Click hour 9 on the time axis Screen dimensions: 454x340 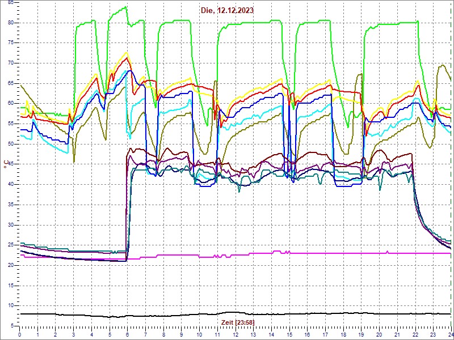[x=182, y=333]
